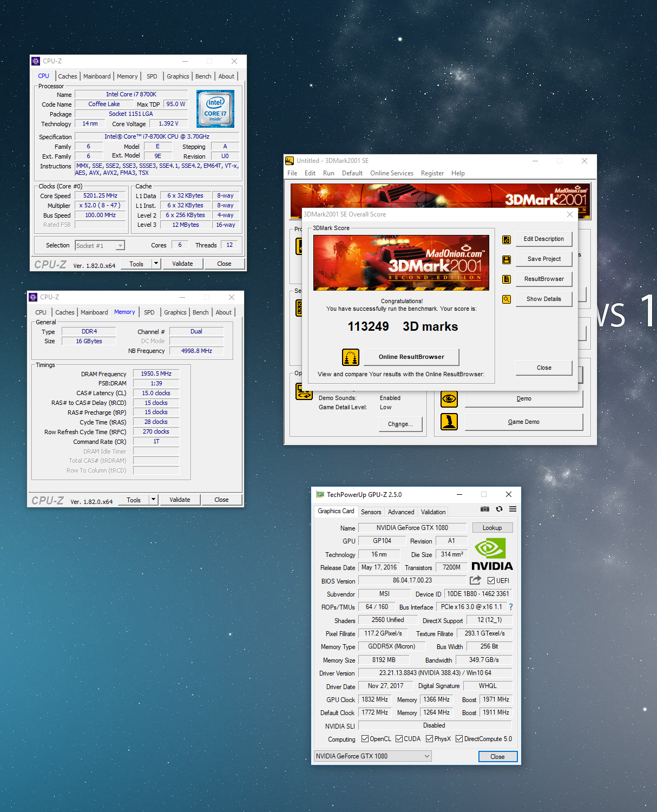Click the Change... button in 3DMark options
Screen dimensions: 657x812
400,424
